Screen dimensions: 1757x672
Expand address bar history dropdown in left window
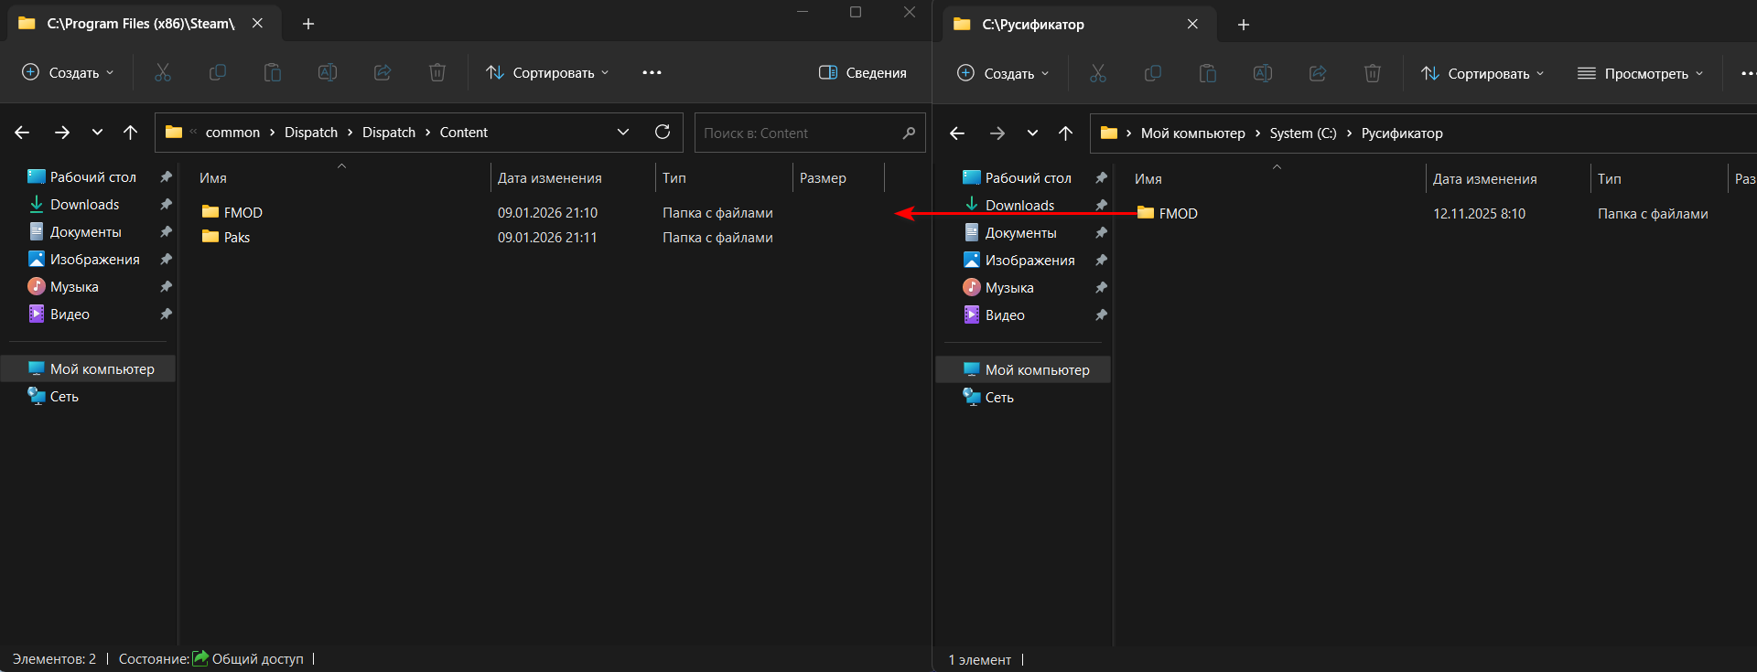click(623, 132)
